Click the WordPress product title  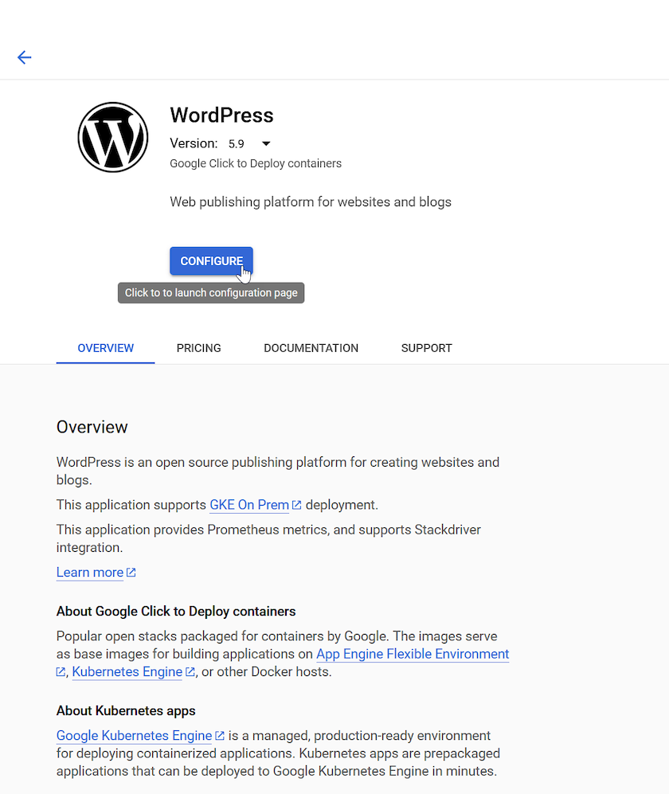pyautogui.click(x=222, y=115)
